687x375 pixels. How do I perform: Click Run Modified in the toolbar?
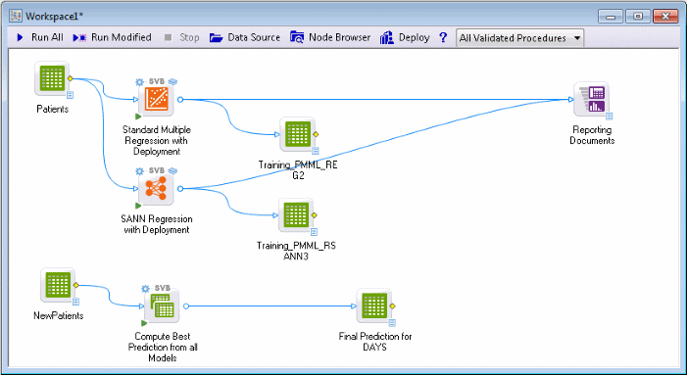pyautogui.click(x=112, y=37)
